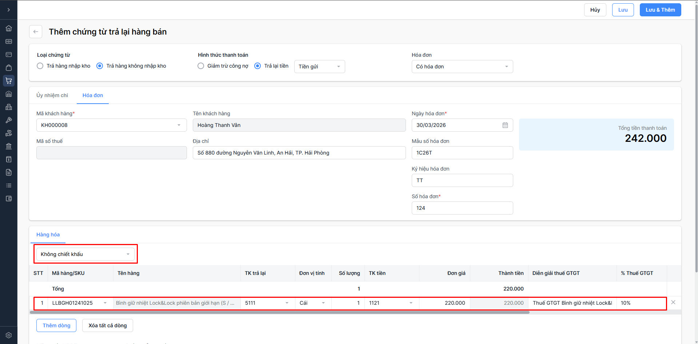Open the bank building sidebar icon

[x=9, y=146]
